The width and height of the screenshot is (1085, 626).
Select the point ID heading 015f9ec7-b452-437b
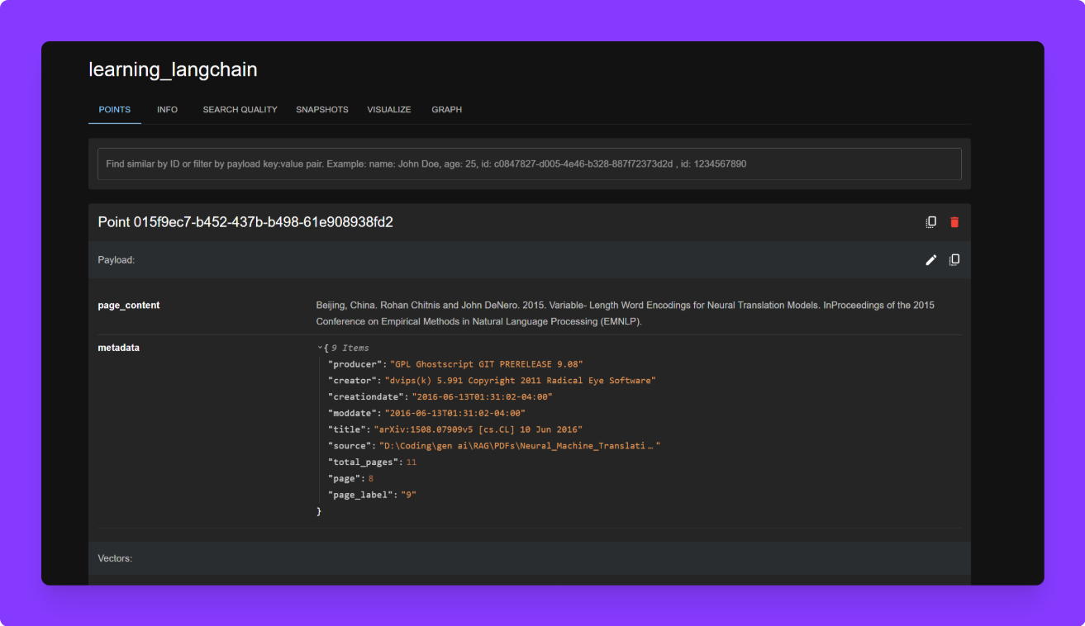pos(245,222)
